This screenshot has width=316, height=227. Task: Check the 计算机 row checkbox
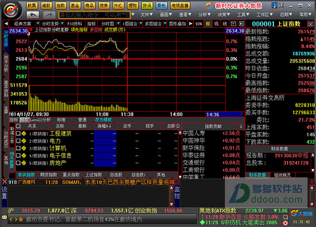tap(18, 148)
